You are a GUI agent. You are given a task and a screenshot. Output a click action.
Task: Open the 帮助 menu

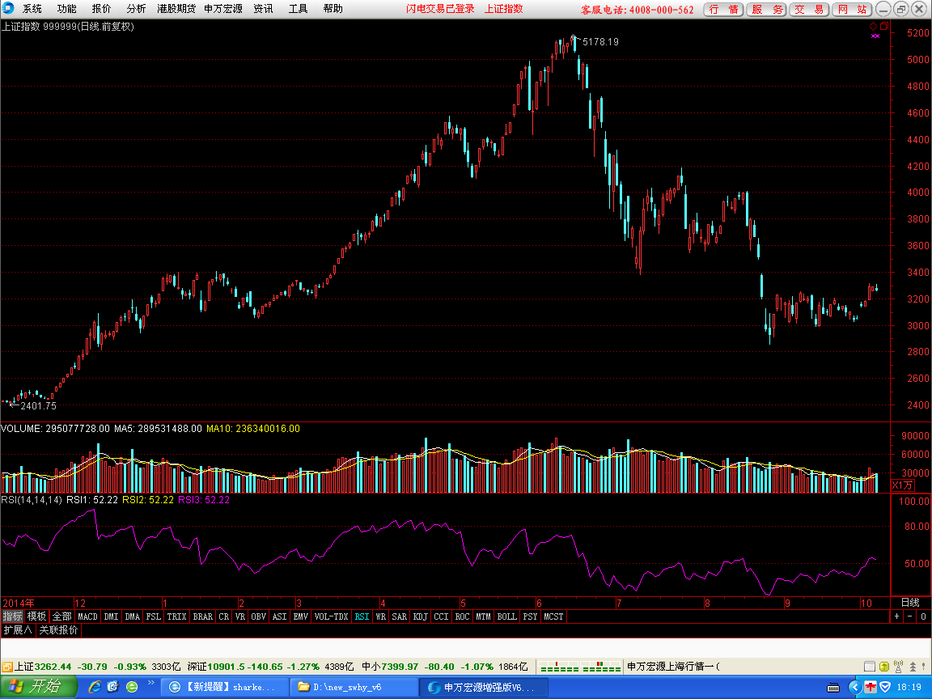[333, 8]
